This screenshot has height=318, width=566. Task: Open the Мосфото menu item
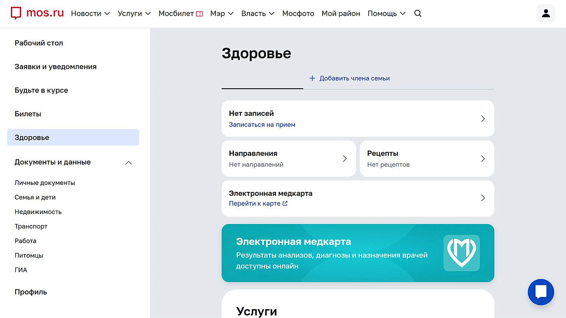coord(298,13)
